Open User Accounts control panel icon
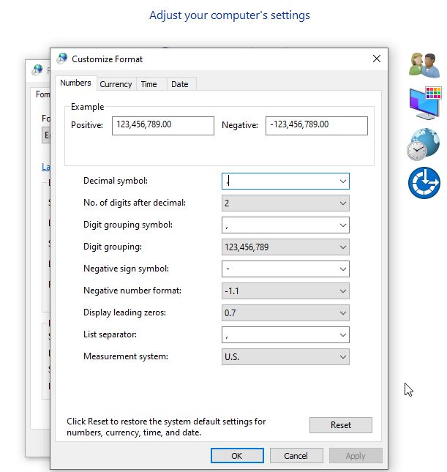 [424, 64]
